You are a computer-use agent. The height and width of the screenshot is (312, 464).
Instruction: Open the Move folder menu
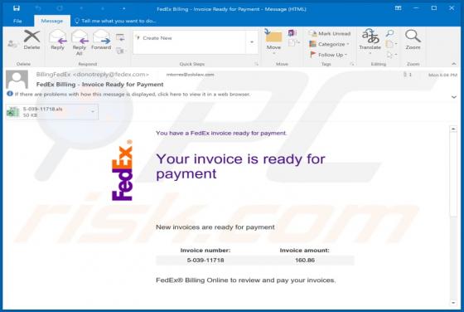[x=273, y=42]
